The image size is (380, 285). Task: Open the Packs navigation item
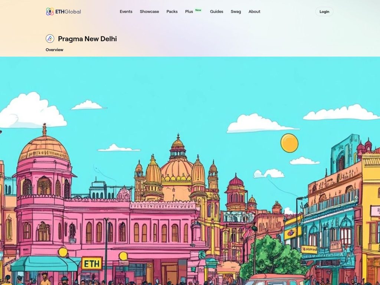pos(172,12)
